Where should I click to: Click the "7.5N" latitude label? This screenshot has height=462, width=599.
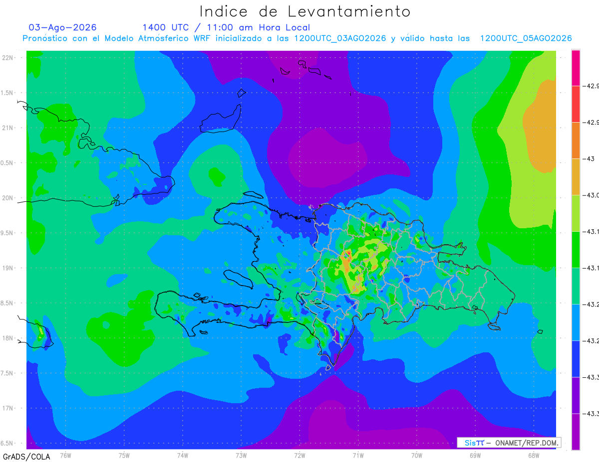point(7,373)
